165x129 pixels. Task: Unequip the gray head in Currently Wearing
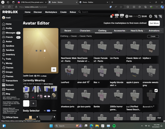pyautogui.click(x=26, y=96)
